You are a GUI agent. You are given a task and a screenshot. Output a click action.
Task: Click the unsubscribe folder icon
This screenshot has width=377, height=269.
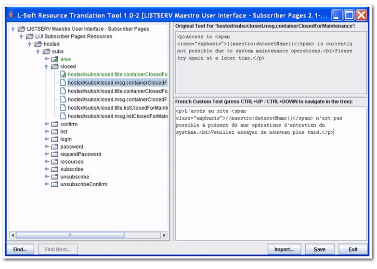point(55,177)
